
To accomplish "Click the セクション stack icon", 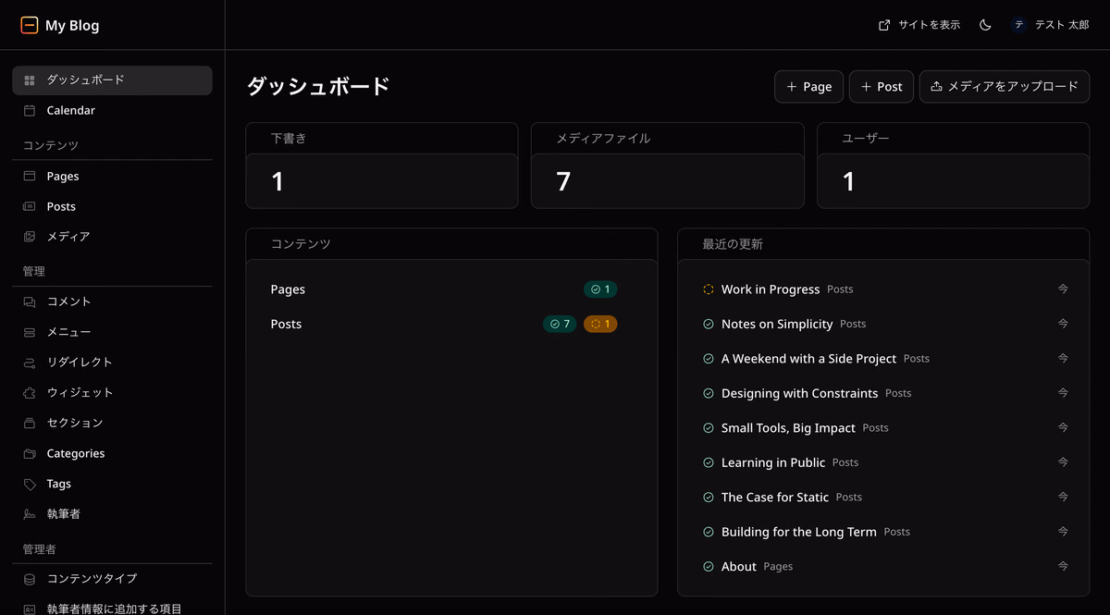I will pos(30,424).
